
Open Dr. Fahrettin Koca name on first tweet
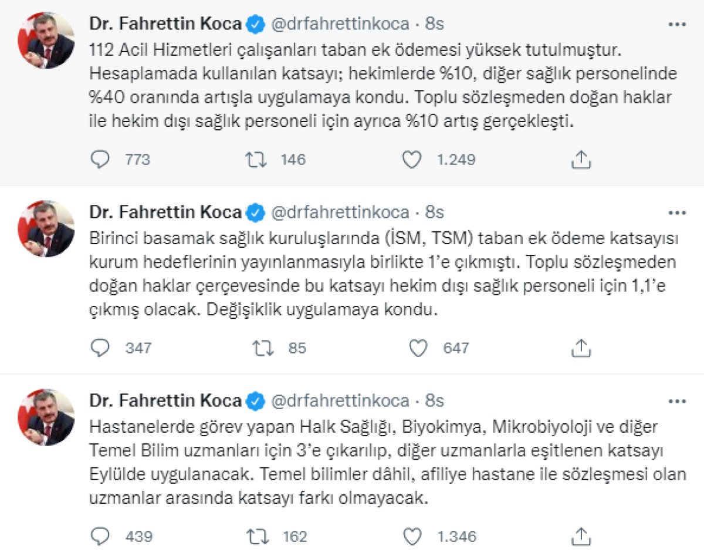165,24
